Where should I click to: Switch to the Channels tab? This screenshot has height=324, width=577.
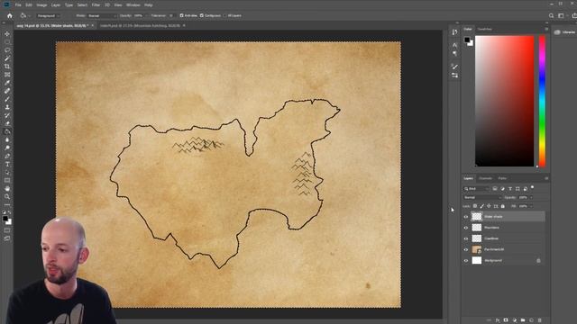pyautogui.click(x=485, y=178)
